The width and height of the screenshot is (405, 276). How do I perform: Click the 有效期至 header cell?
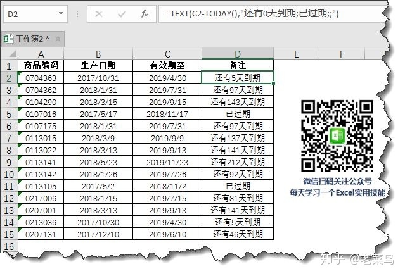167,65
